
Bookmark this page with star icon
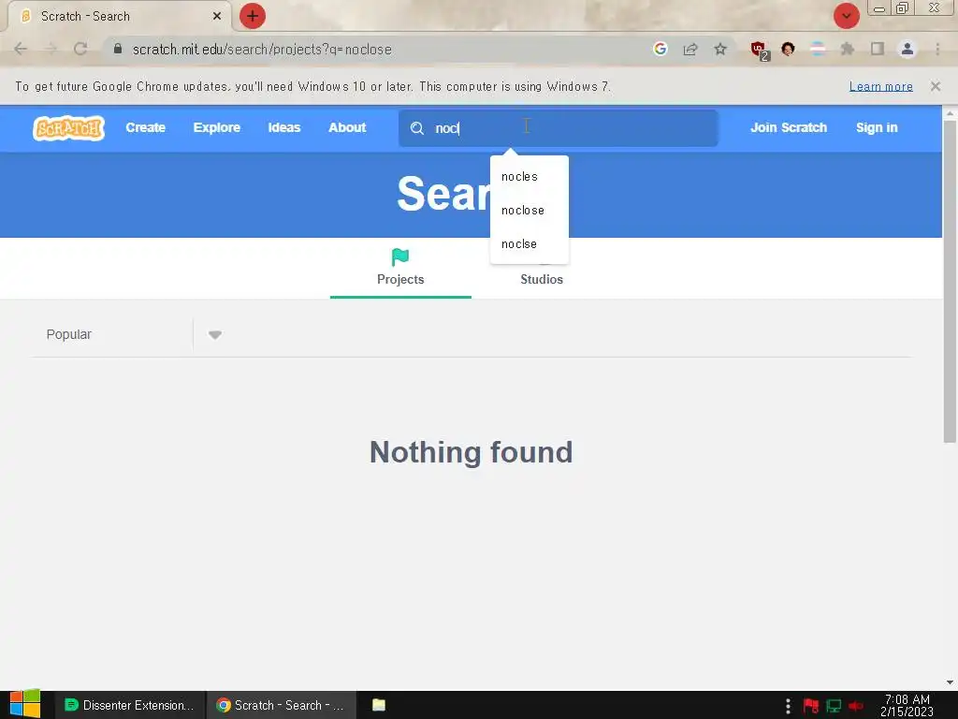pyautogui.click(x=720, y=49)
